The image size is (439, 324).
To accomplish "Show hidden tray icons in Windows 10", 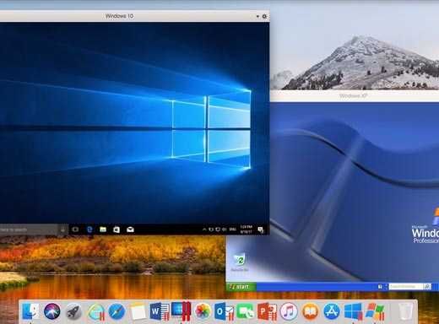I will point(204,229).
